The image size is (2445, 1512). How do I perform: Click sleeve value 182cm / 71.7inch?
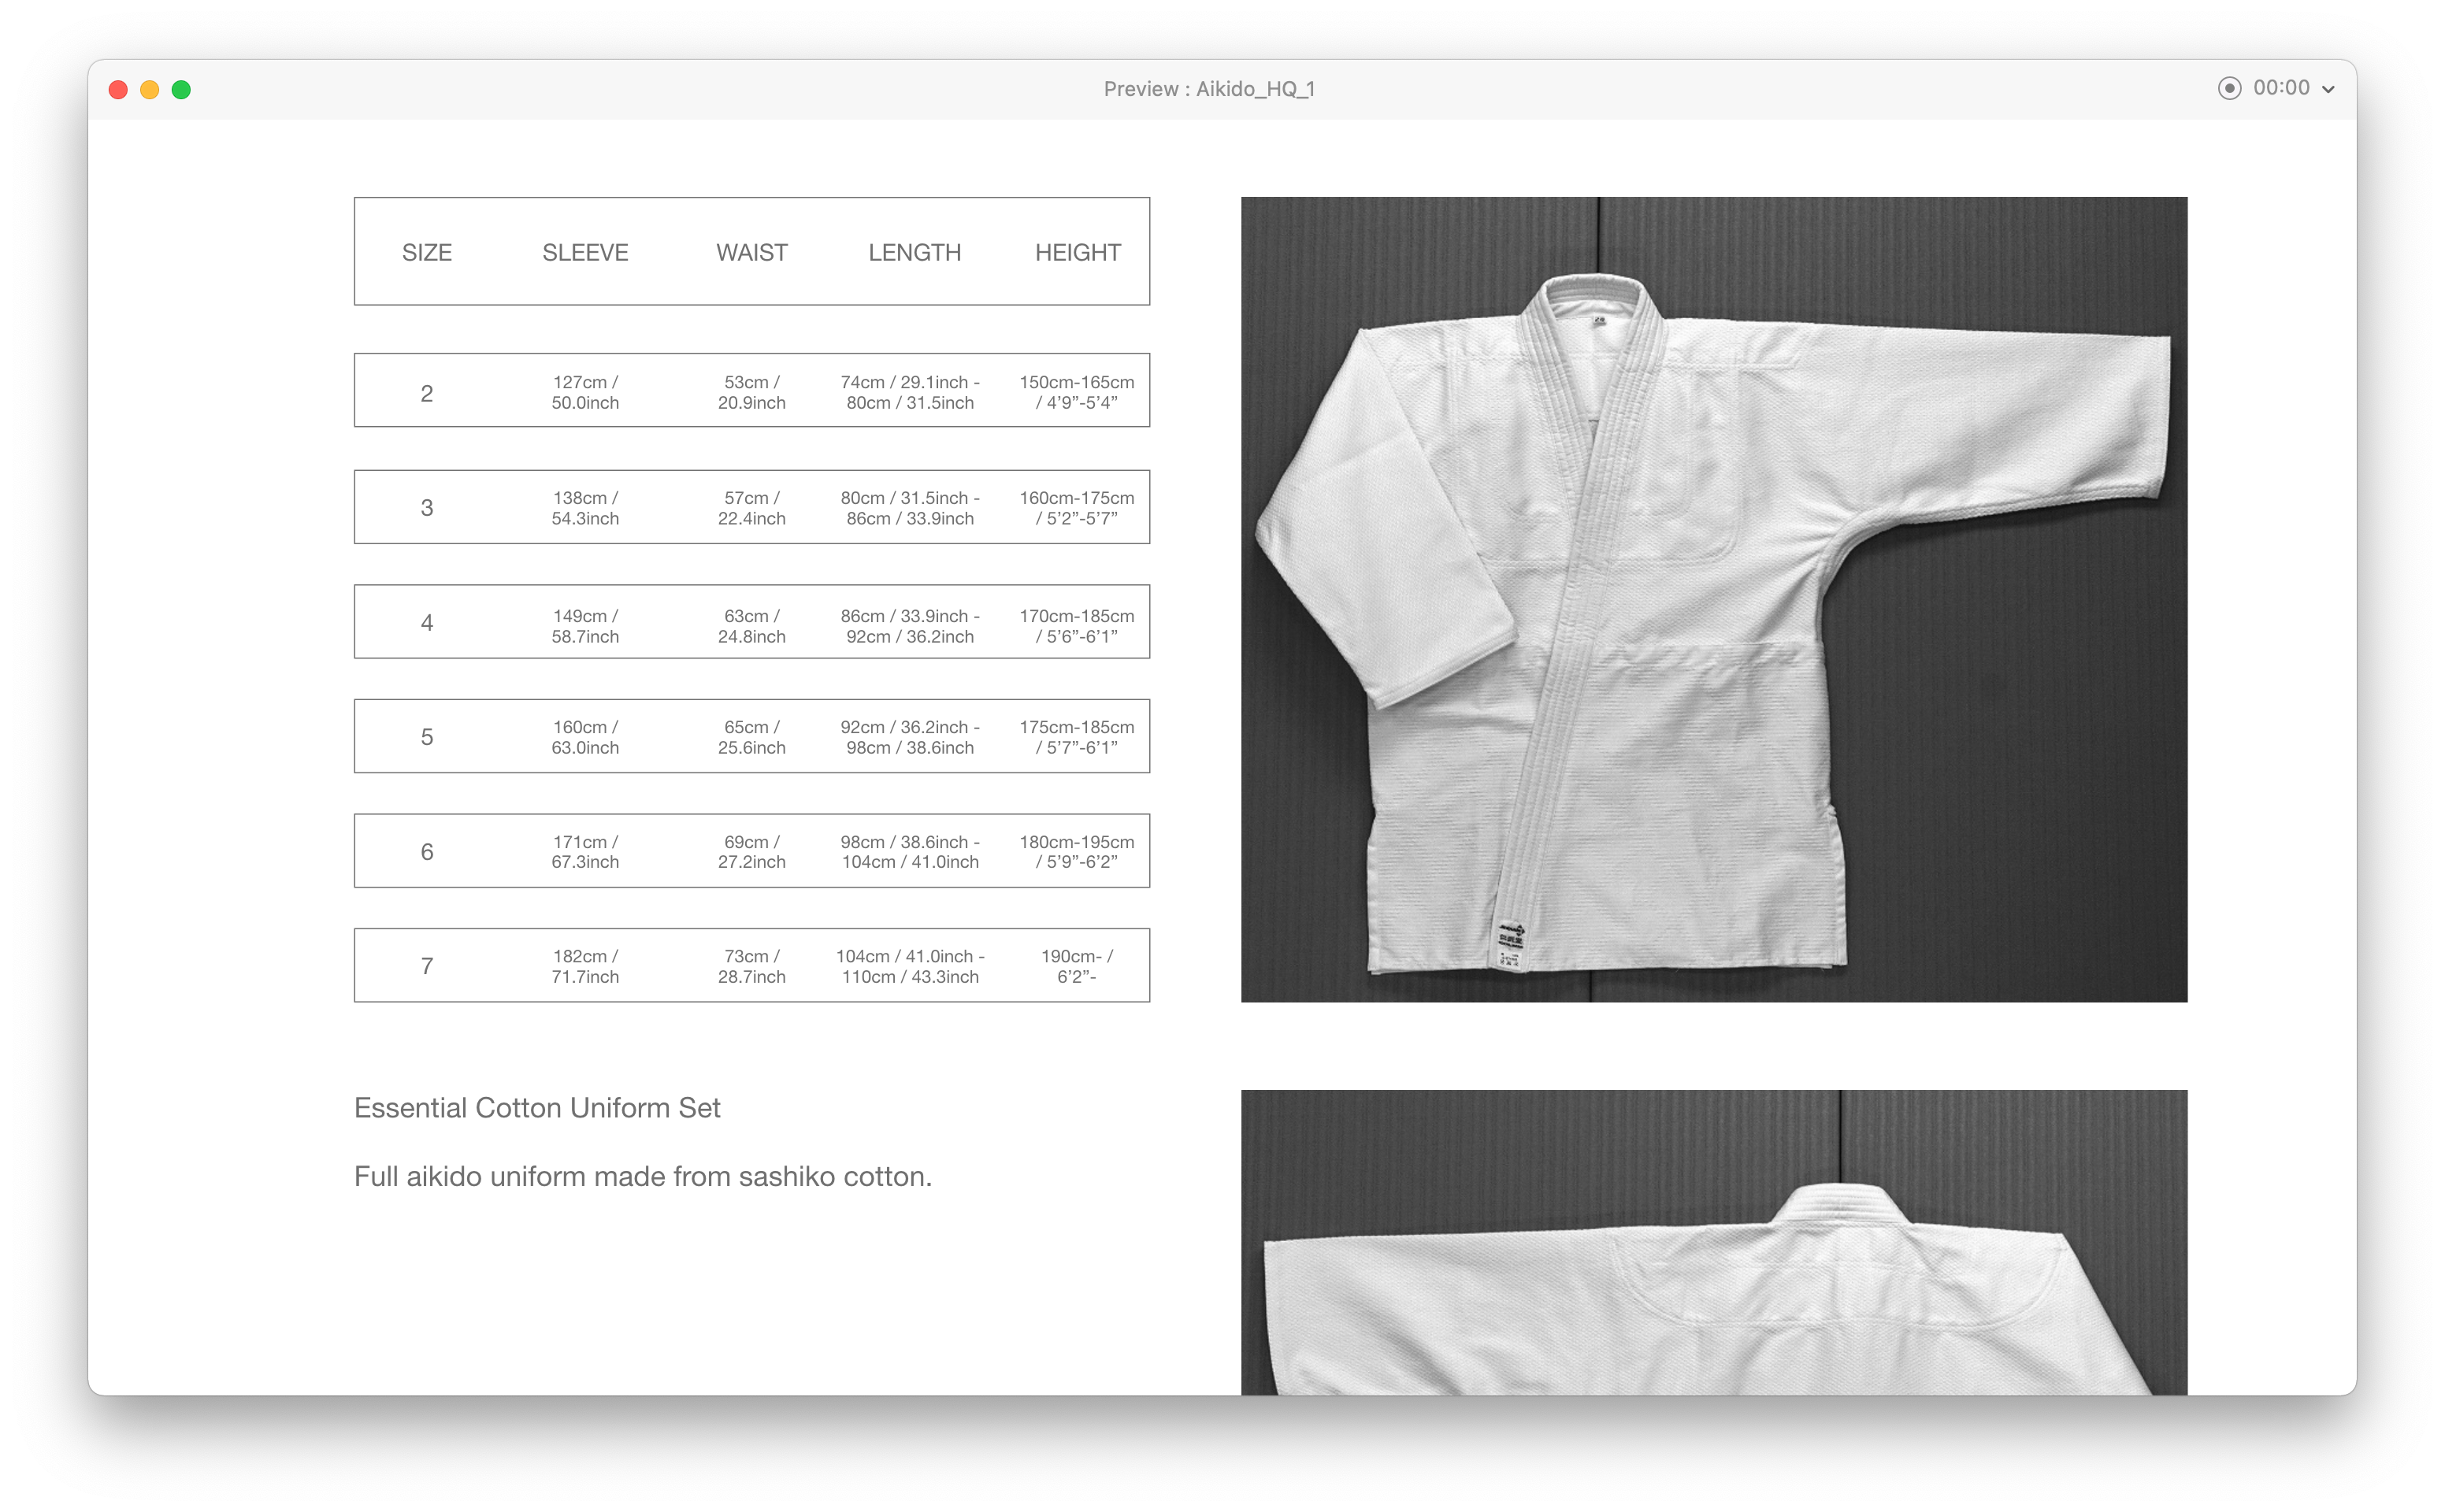585,966
